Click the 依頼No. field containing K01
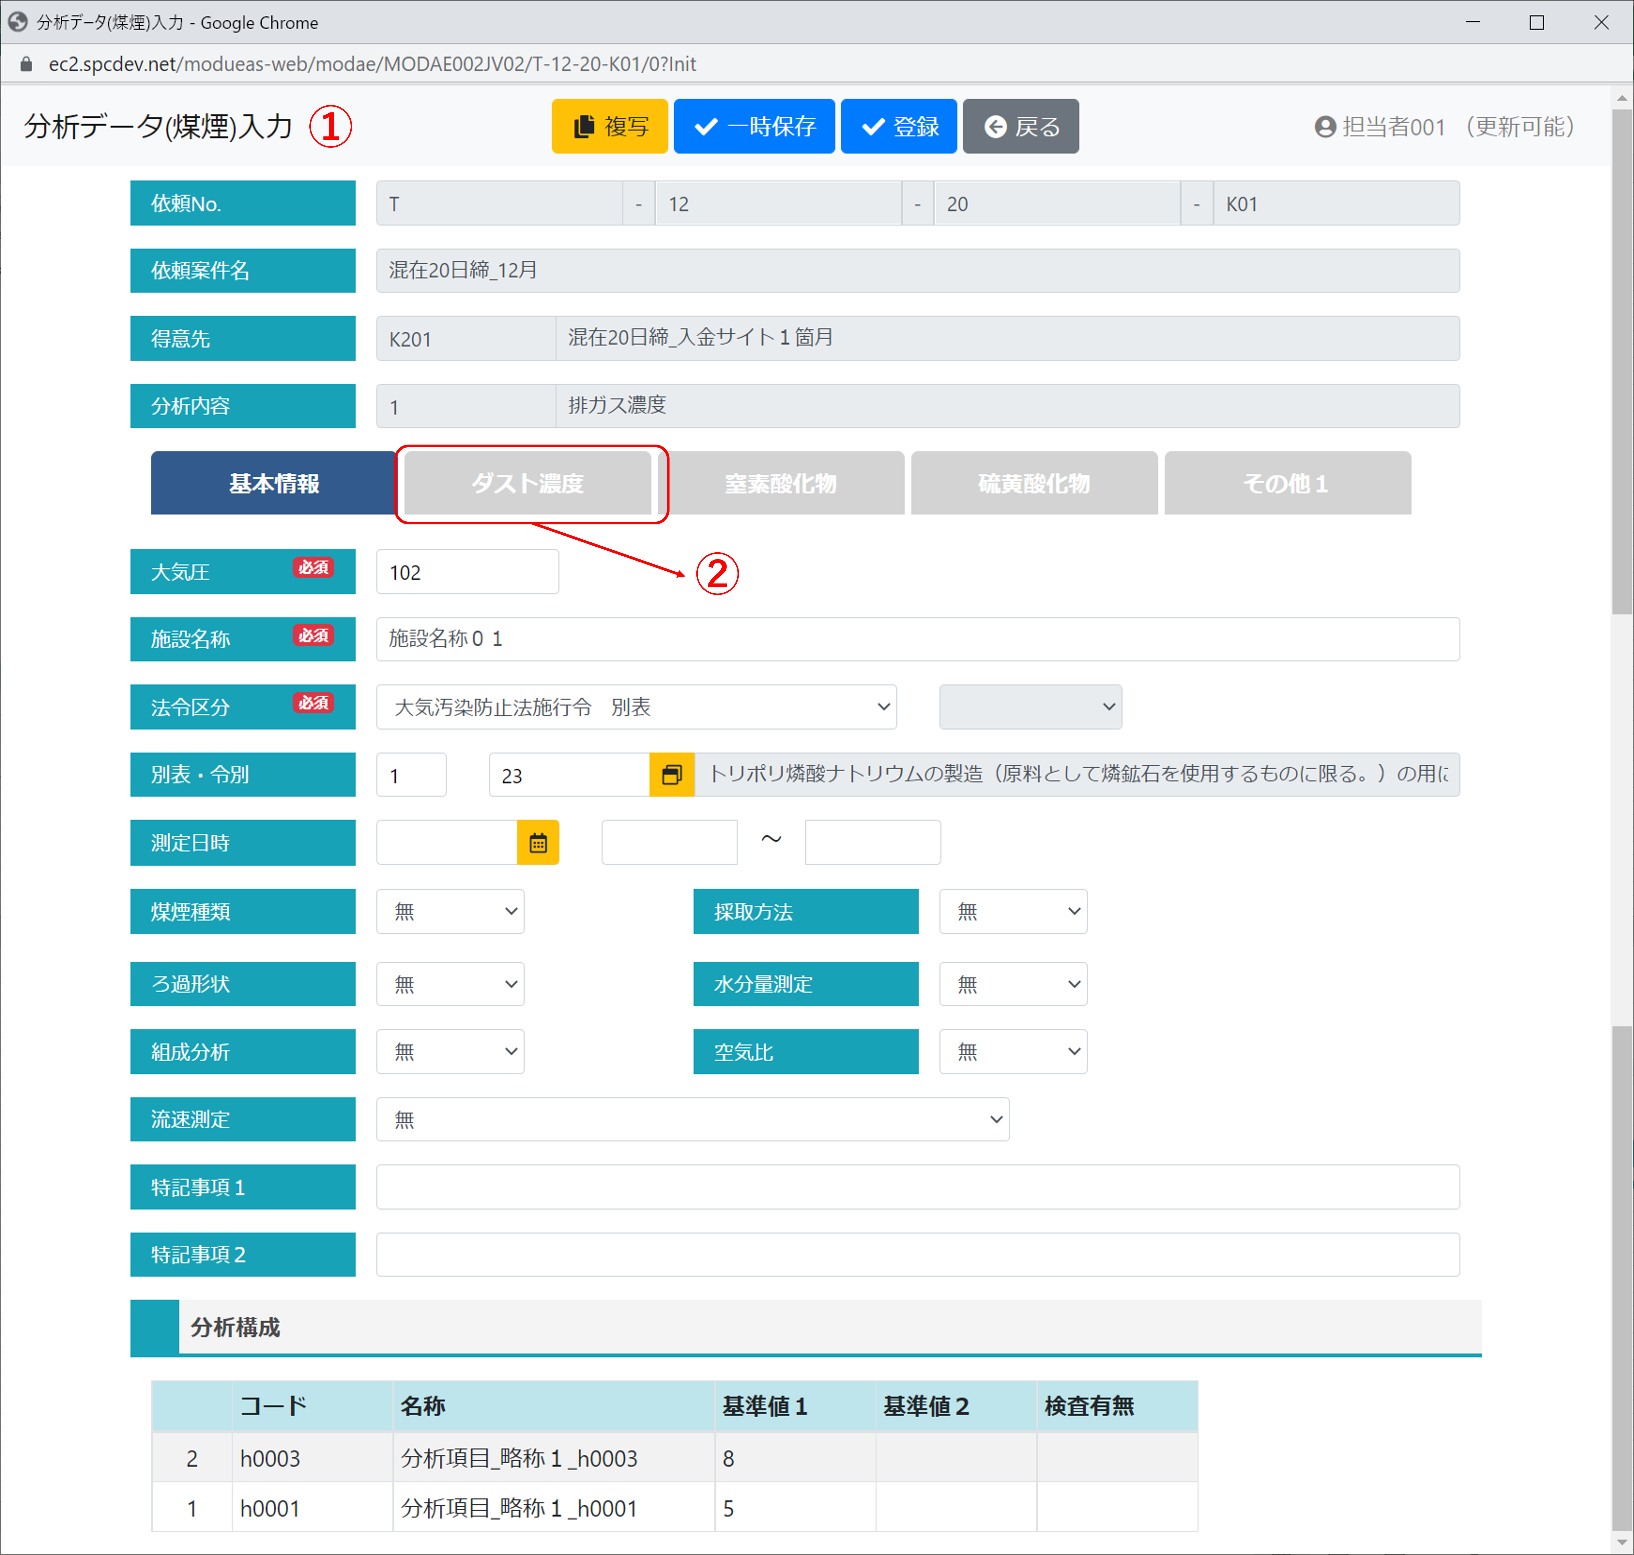The image size is (1634, 1555). (x=1336, y=203)
